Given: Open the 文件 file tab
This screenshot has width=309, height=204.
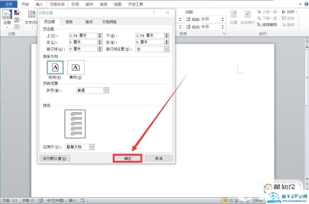Looking at the screenshot, I should point(9,4).
